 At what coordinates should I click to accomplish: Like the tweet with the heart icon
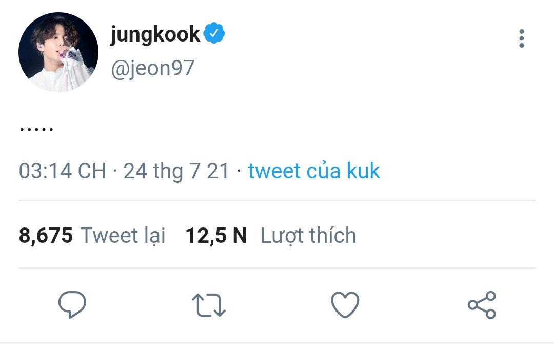point(345,305)
